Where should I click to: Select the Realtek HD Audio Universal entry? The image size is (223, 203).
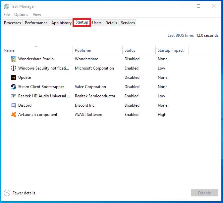[x=44, y=96]
